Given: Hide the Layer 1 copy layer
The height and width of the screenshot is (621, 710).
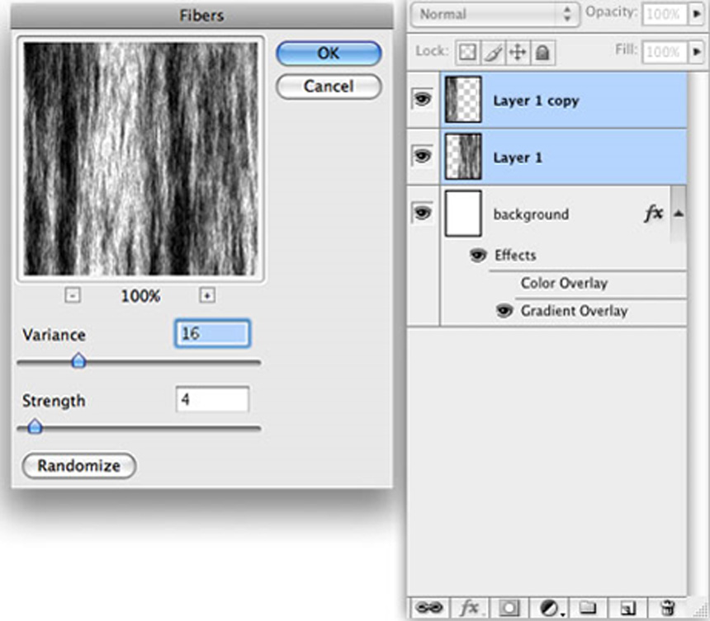Looking at the screenshot, I should (x=423, y=100).
